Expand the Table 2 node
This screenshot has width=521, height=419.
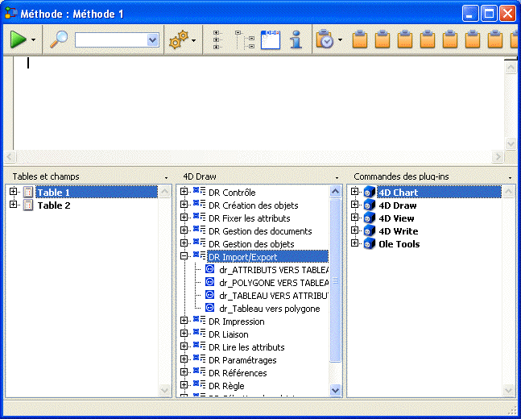click(13, 205)
